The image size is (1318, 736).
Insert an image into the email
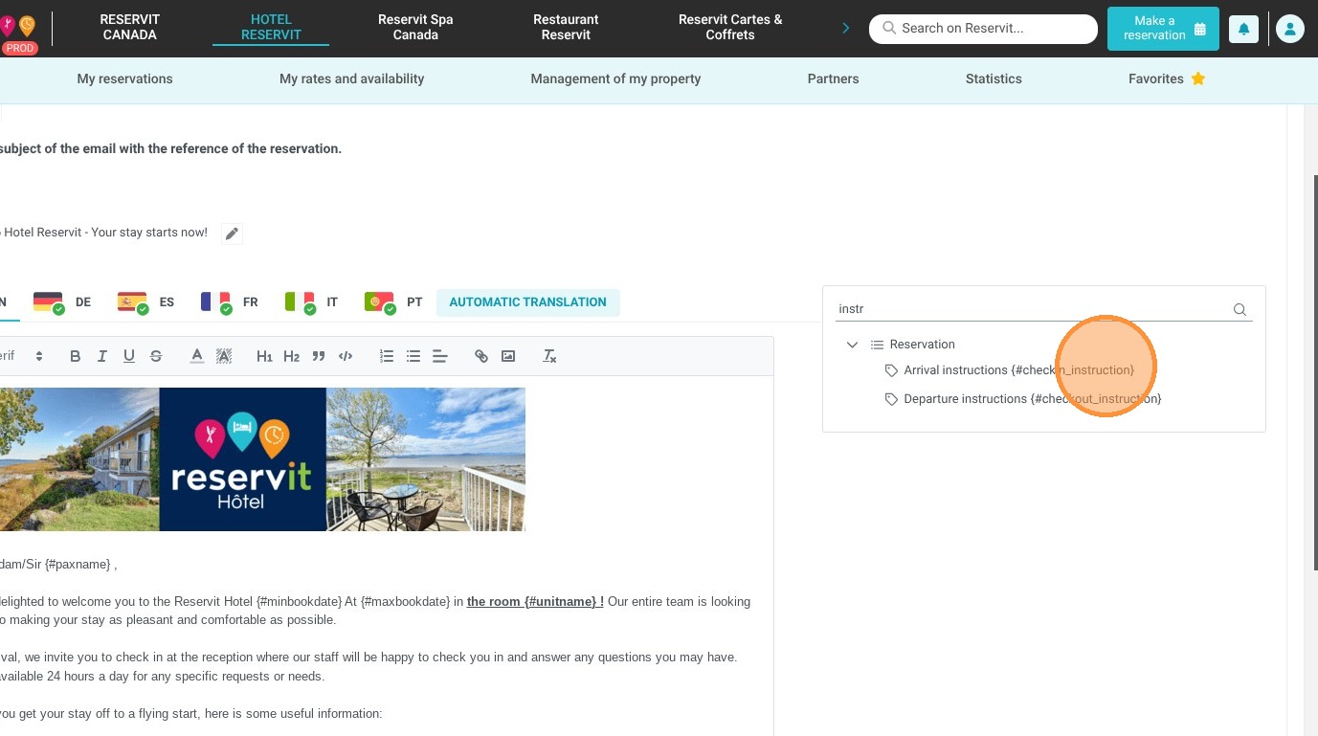coord(508,356)
